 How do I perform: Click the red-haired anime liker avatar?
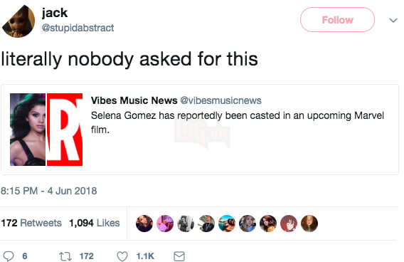(x=289, y=224)
